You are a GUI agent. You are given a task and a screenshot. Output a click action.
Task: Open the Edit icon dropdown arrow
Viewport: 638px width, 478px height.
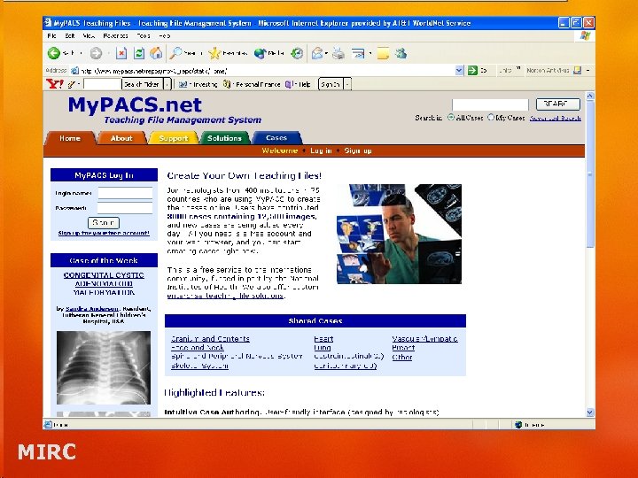pos(370,53)
